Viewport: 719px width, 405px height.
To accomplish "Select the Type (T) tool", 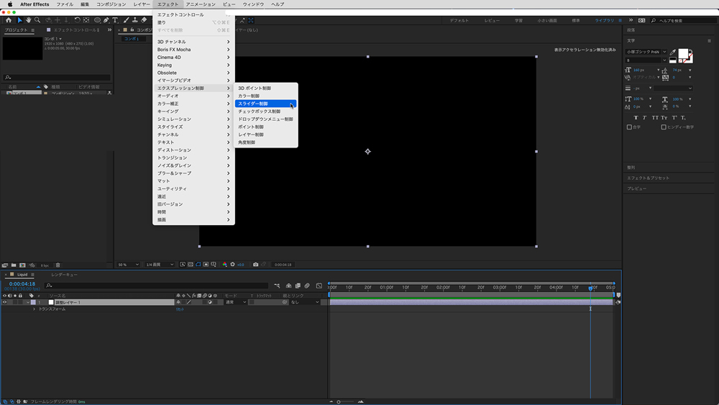I will (x=116, y=20).
